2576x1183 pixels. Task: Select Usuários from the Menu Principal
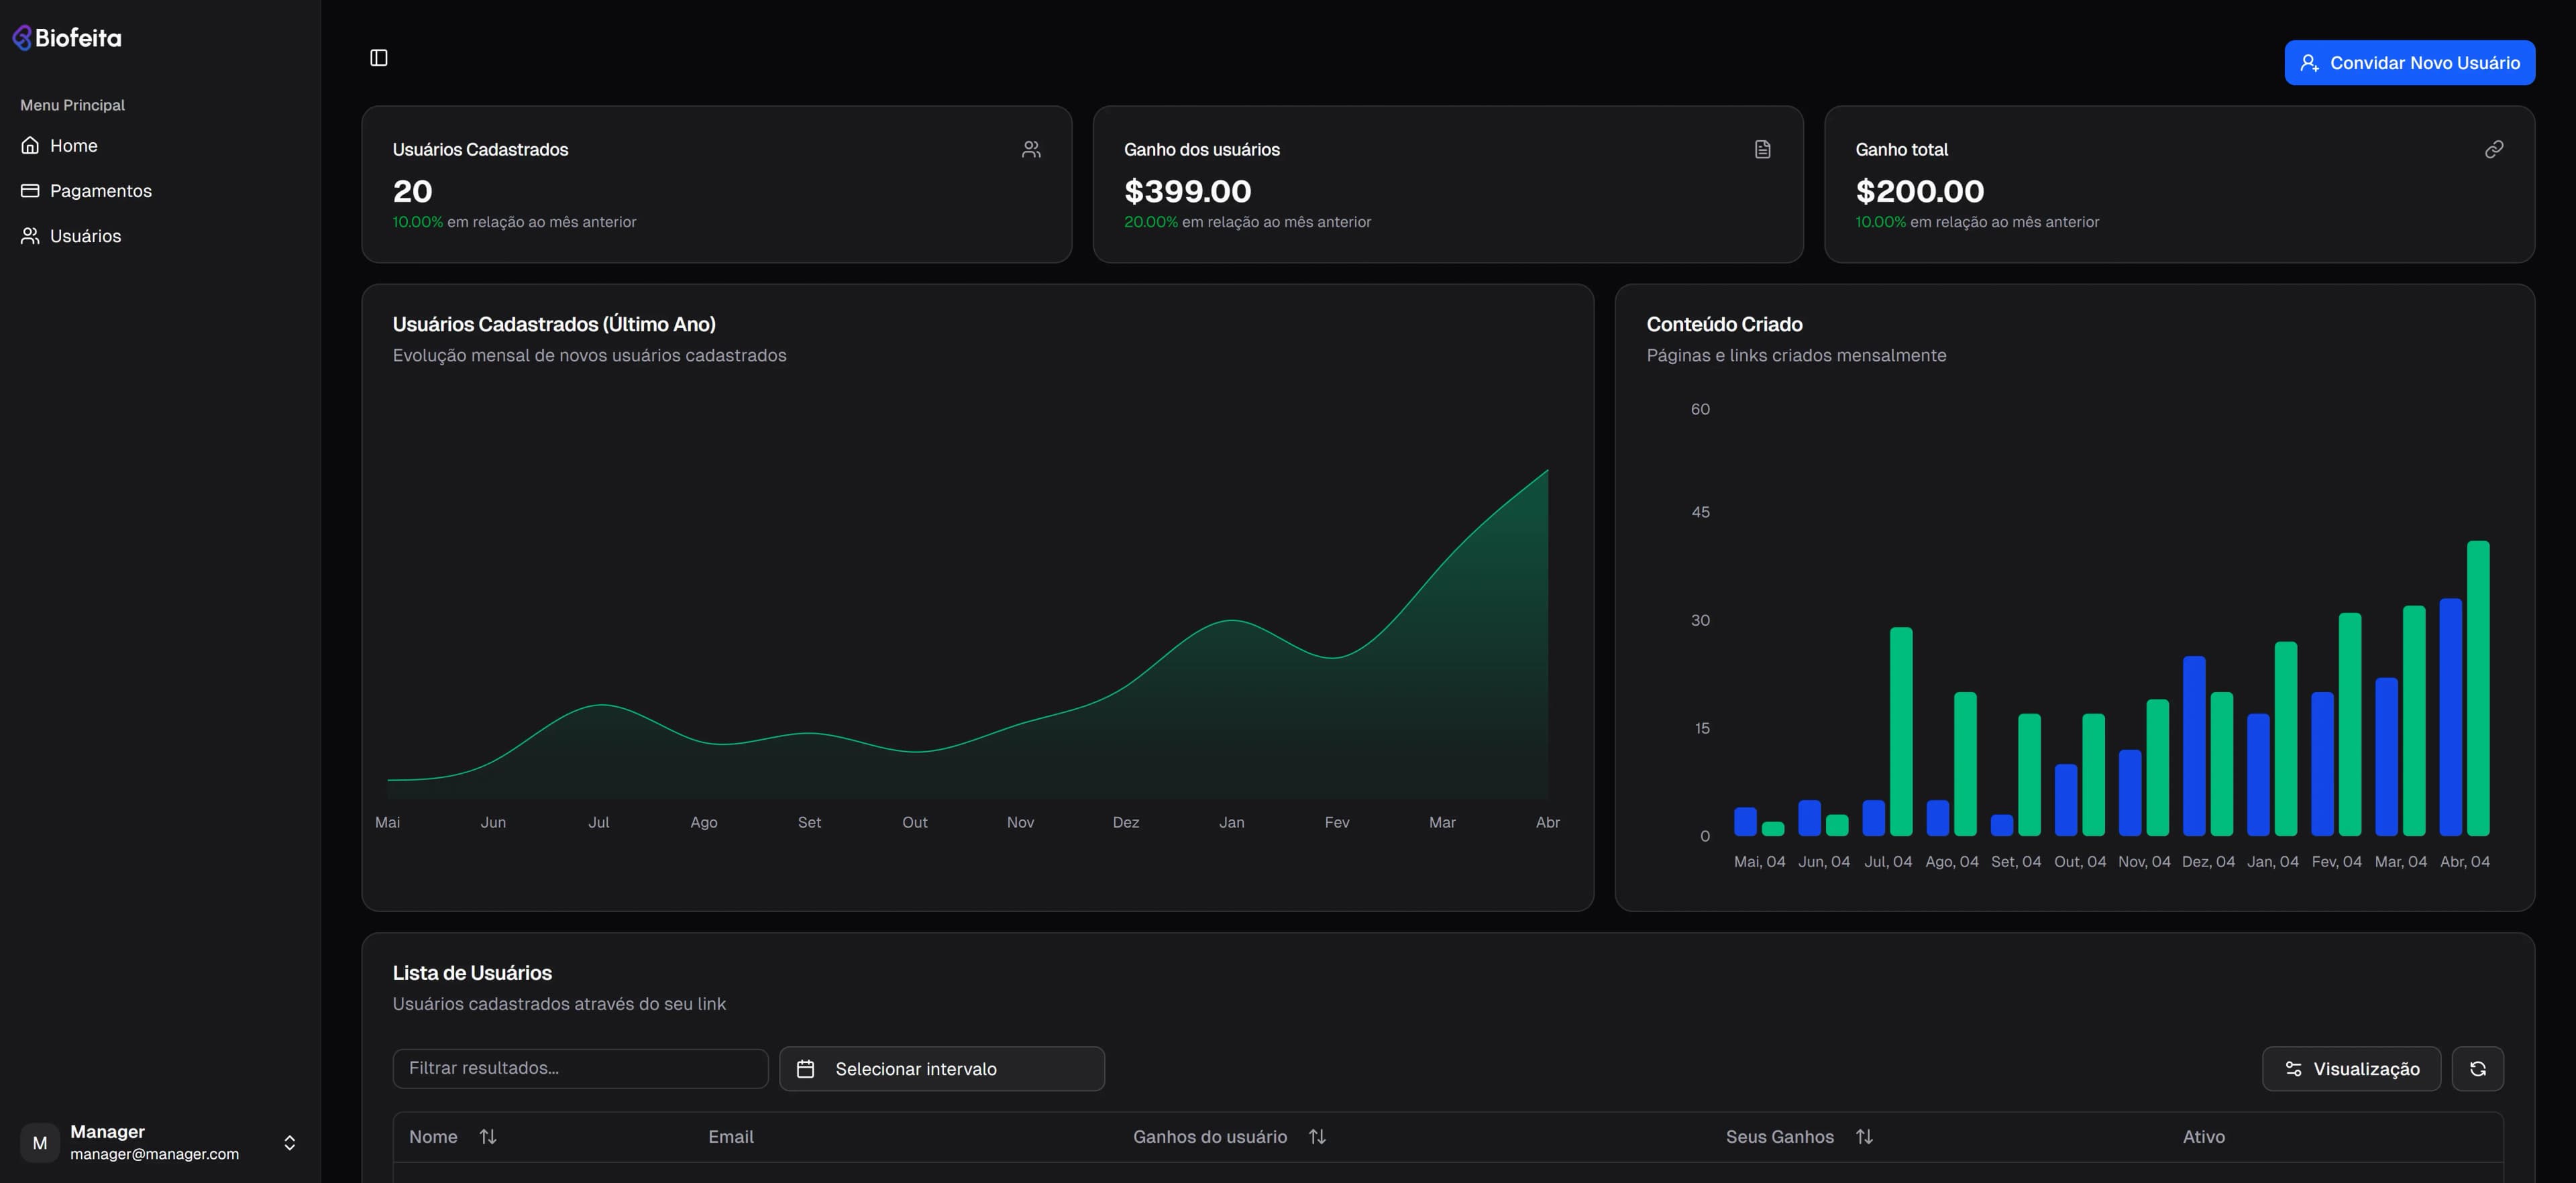(x=84, y=235)
